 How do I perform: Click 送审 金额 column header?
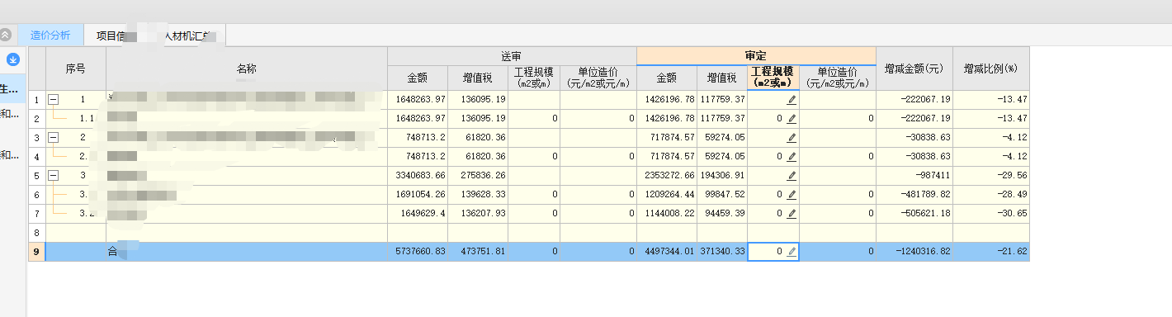418,78
